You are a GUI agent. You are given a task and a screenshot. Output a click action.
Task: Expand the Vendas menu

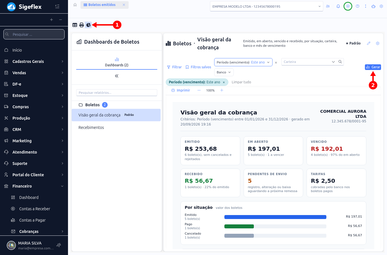tap(34, 73)
